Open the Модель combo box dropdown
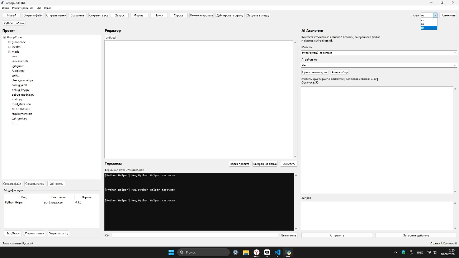Screen dimensions: 459x258 point(455,53)
